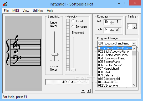Screen dimensions: 143x101
Task: Open the Help menu
Action: pos(50,11)
